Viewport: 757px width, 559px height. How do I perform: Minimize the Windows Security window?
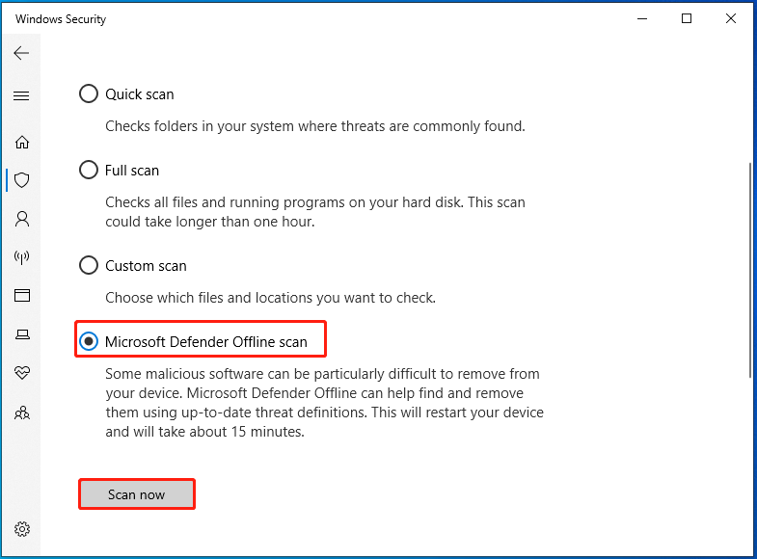642,19
